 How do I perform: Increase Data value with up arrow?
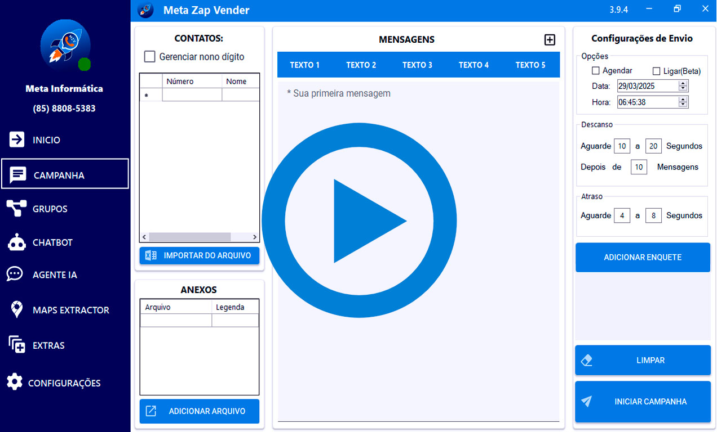pos(683,83)
